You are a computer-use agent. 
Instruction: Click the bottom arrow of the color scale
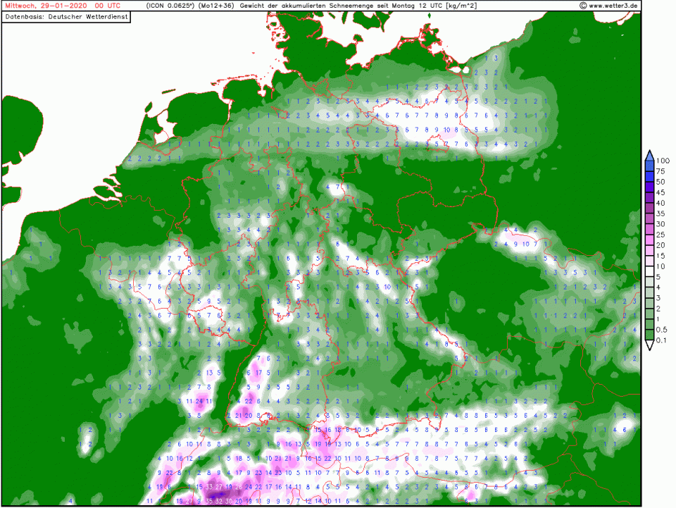[649, 345]
